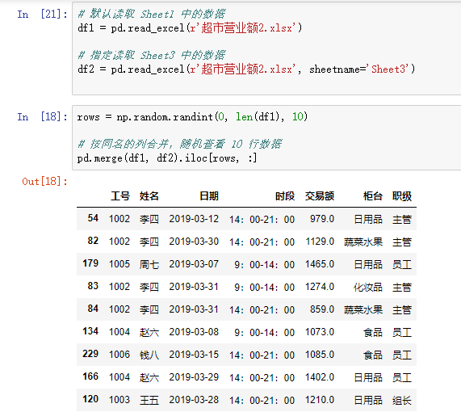Click the name 钱八 in row 229

point(149,355)
